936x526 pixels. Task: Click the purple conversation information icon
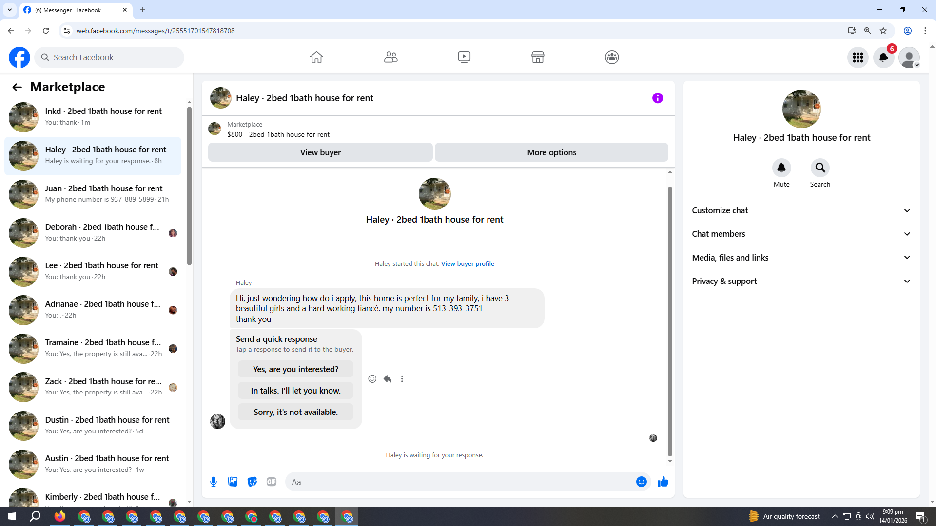pyautogui.click(x=657, y=98)
